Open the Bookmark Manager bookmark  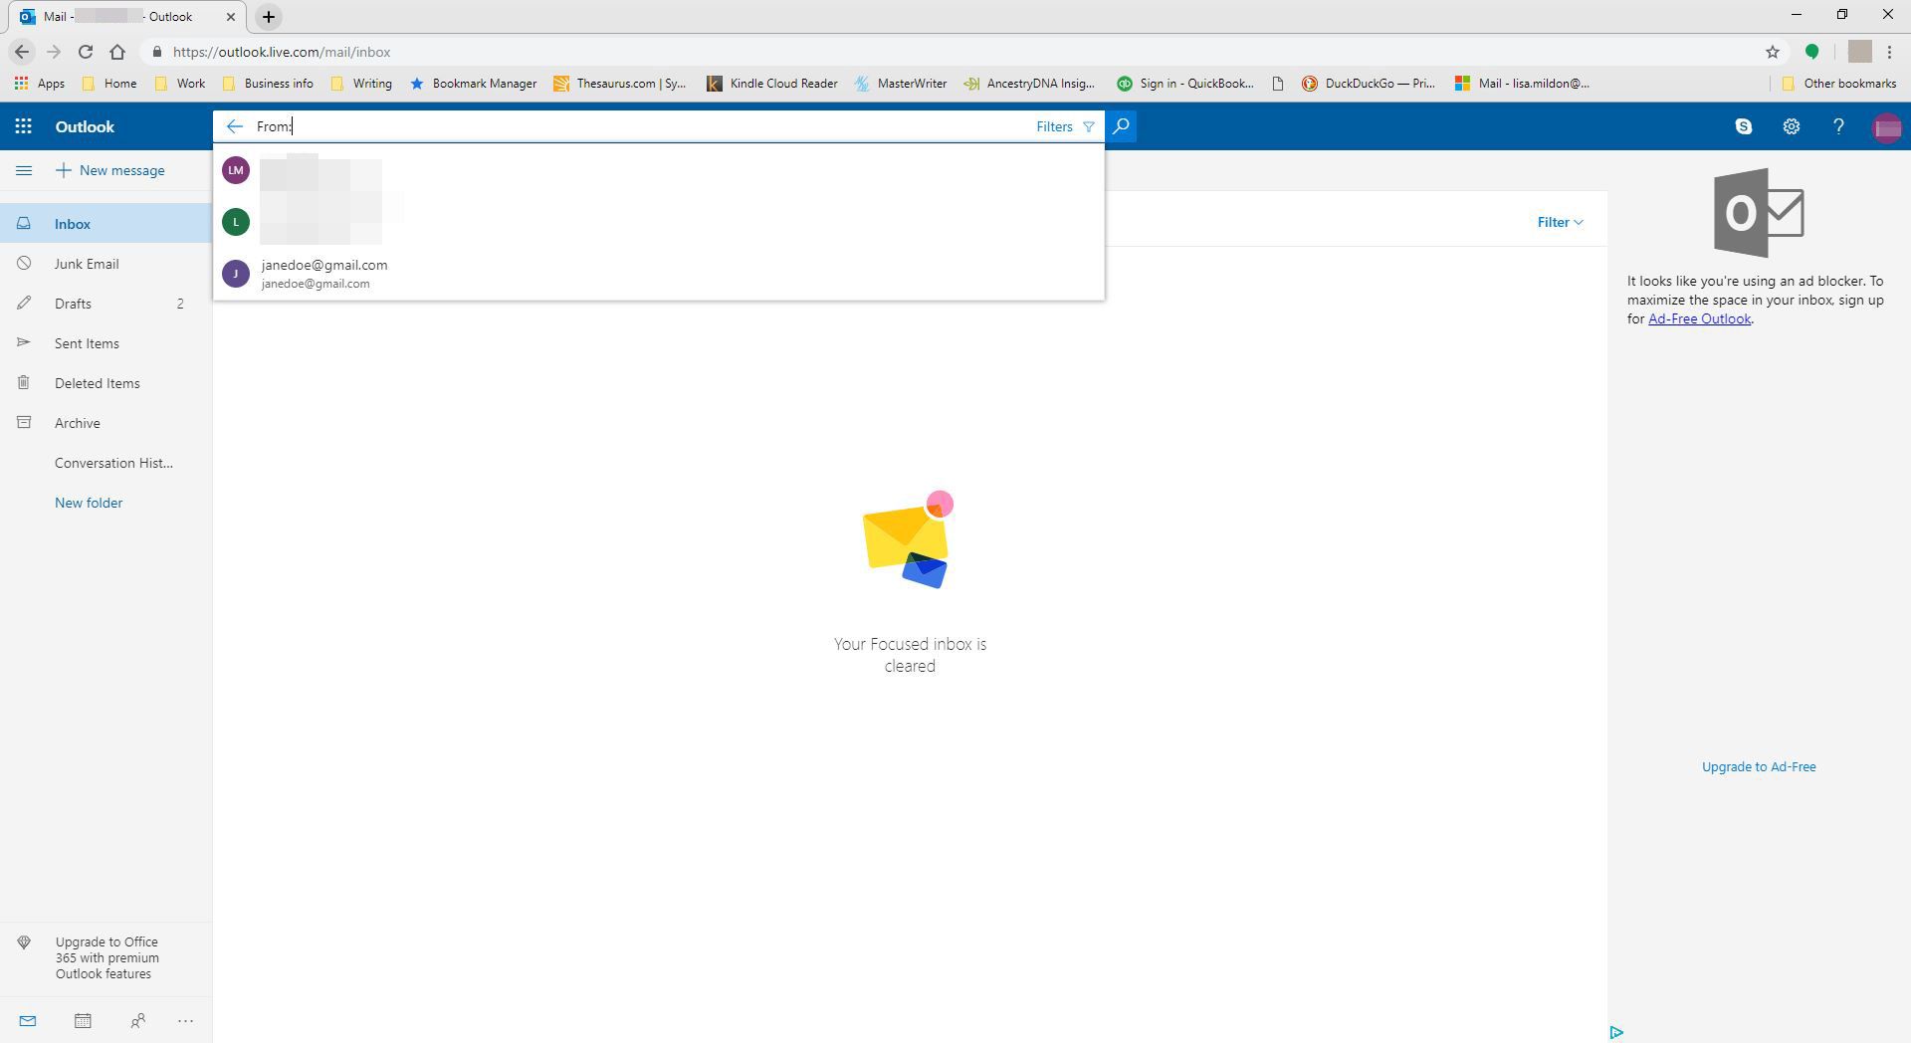pyautogui.click(x=474, y=84)
